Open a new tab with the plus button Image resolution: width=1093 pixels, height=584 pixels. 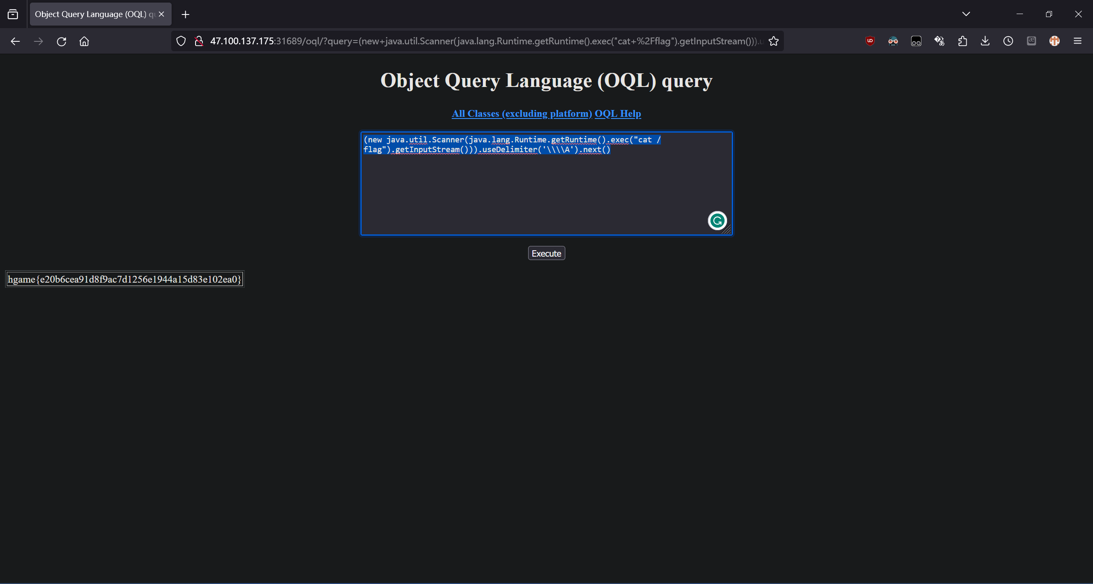[185, 14]
